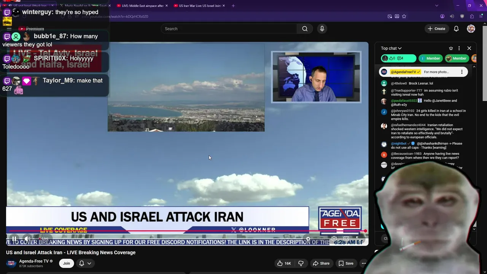Save video to a playlist
The width and height of the screenshot is (487, 274).
point(346,263)
